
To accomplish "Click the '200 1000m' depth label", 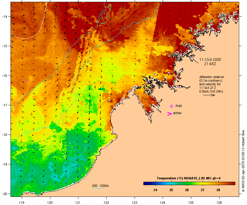I will click(x=100, y=186).
